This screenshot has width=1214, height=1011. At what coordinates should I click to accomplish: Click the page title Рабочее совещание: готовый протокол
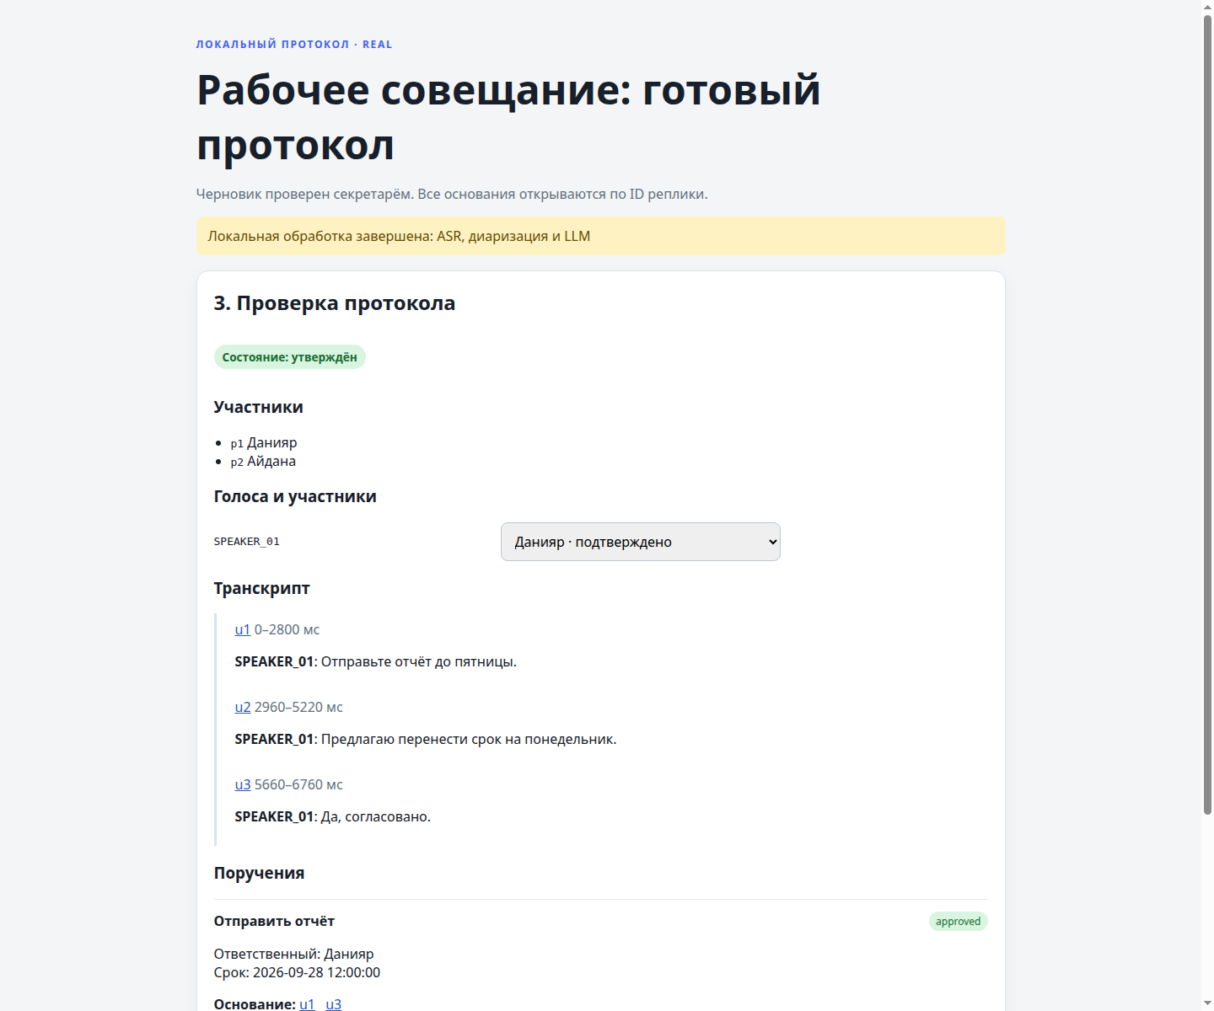pyautogui.click(x=508, y=117)
